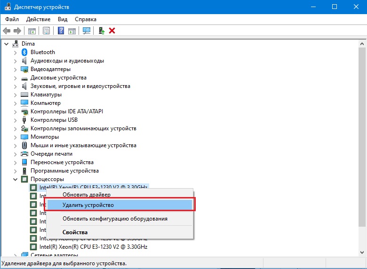The width and height of the screenshot is (367, 269).
Task: Expand Аудиовходы и аудиовыходы node
Action: click(15, 61)
